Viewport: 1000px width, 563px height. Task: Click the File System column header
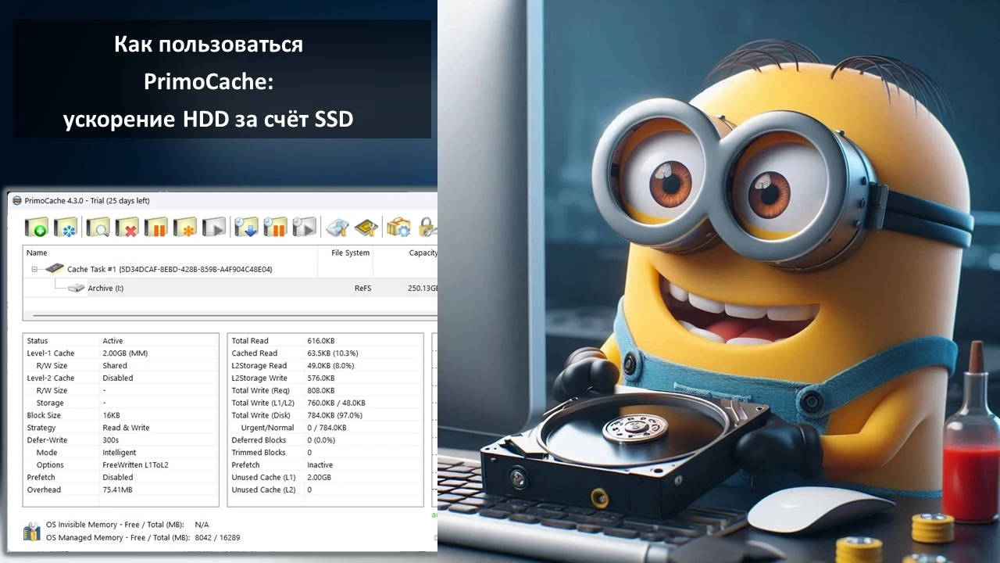[351, 253]
